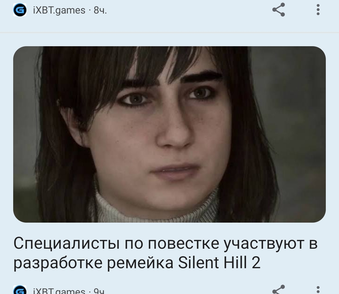The width and height of the screenshot is (339, 294).
Task: Share the article posted 8 hours ago
Action: click(278, 10)
